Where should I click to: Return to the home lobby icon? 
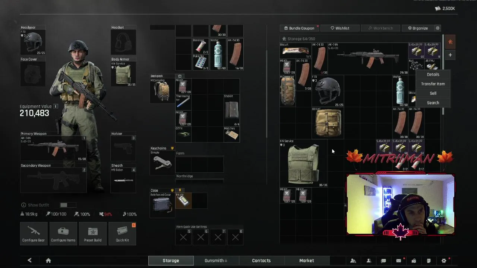coord(48,261)
